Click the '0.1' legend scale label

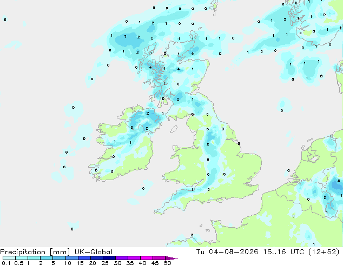click(x=6, y=263)
